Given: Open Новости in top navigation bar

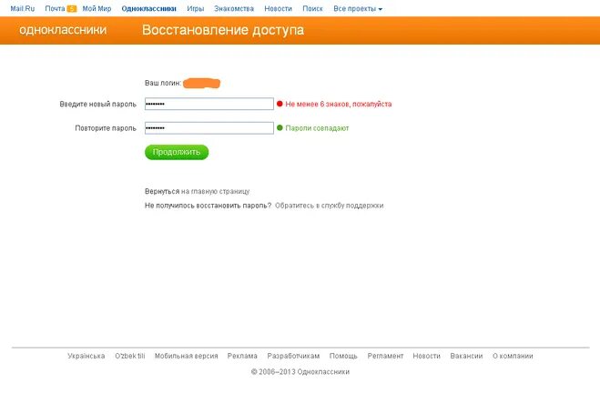Looking at the screenshot, I should click(278, 8).
